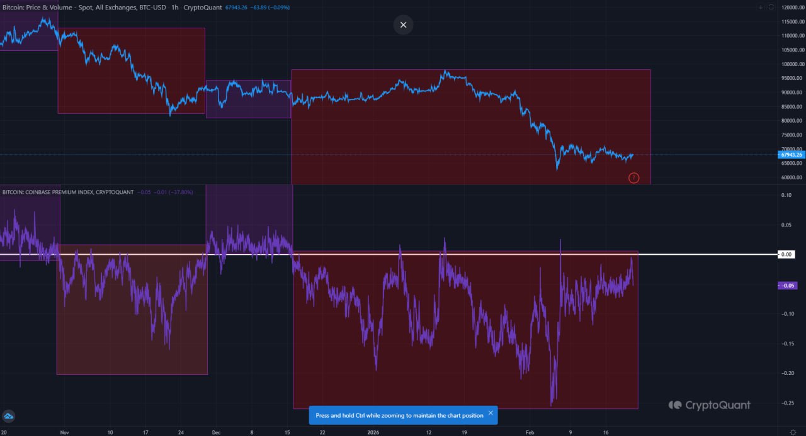Click the Nov marker on the time axis

pyautogui.click(x=64, y=432)
